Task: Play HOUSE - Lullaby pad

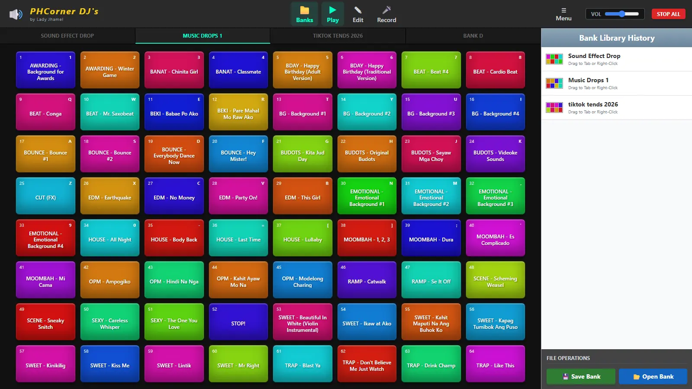Action: [x=303, y=238]
